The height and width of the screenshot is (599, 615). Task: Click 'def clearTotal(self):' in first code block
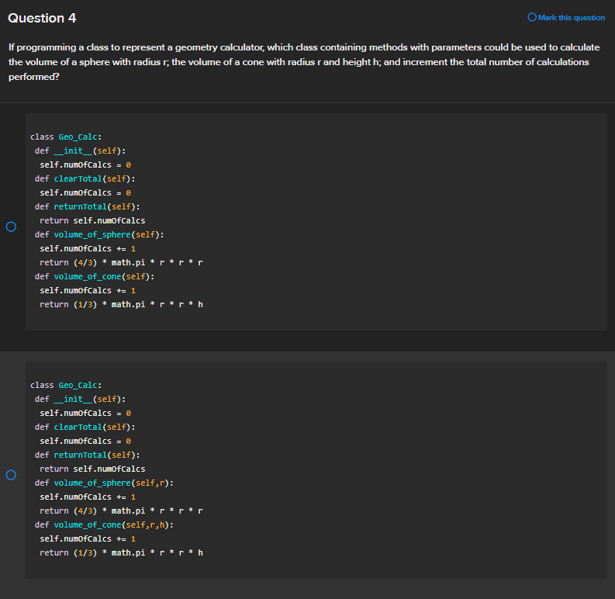pyautogui.click(x=85, y=178)
